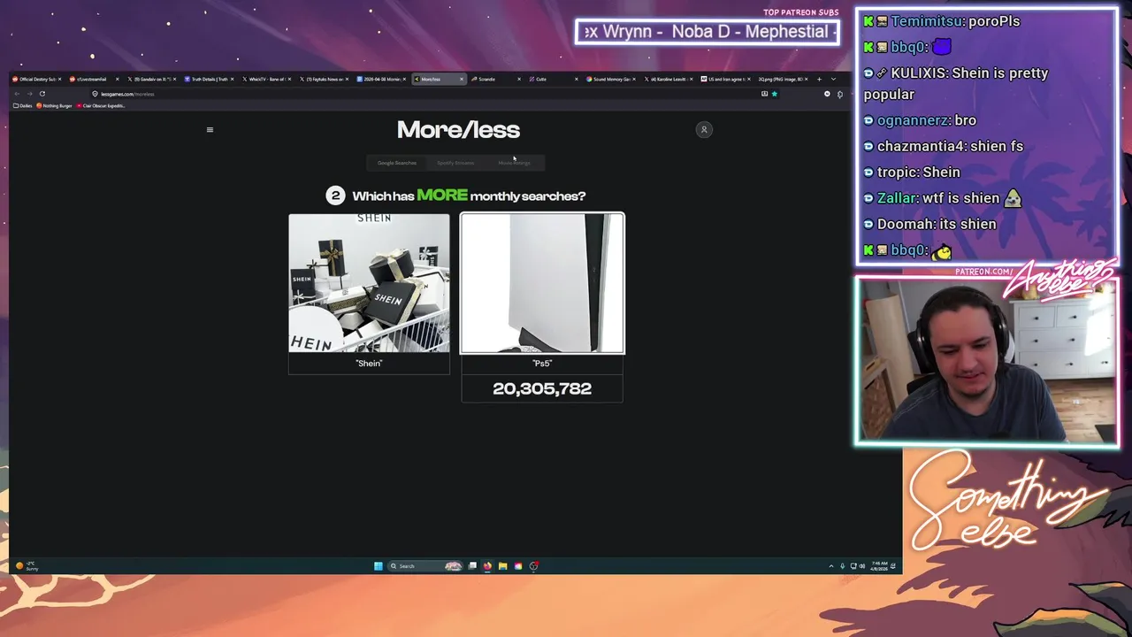Select the Google Searches category tab
Screen dimensions: 1132x637
pos(397,163)
